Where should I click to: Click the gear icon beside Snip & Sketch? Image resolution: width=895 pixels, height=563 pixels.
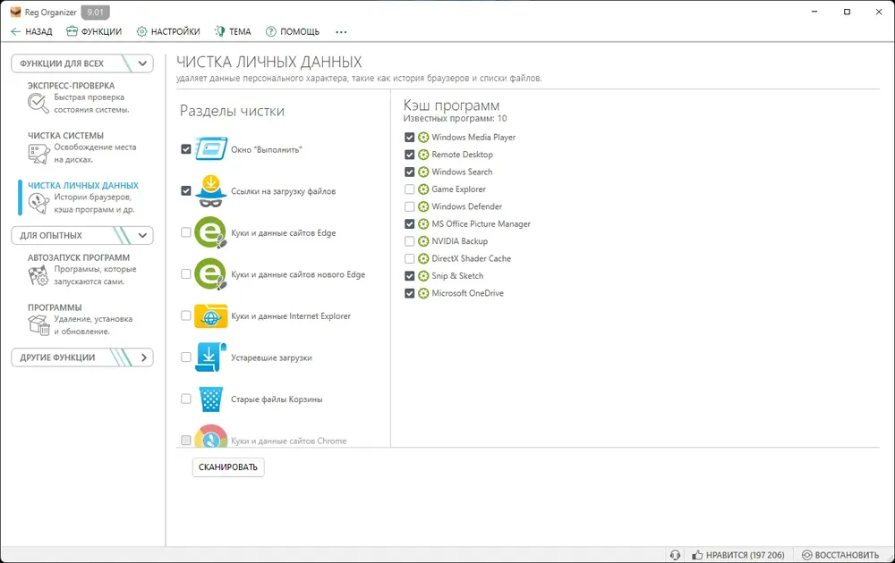point(423,276)
